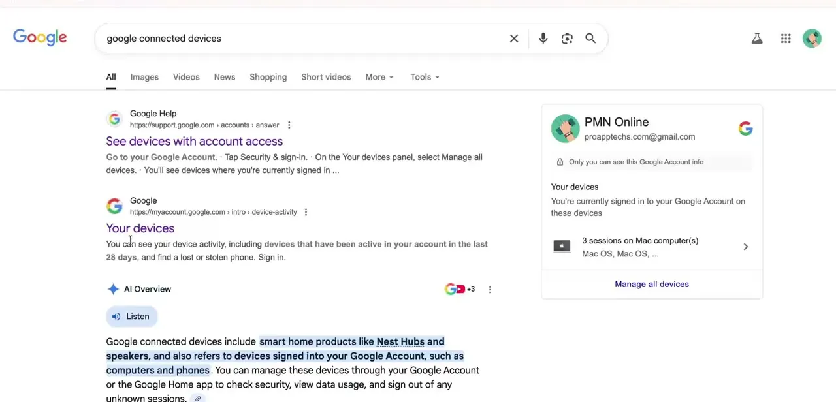This screenshot has width=836, height=402.
Task: Open the account profile avatar in the header
Action: coord(812,39)
